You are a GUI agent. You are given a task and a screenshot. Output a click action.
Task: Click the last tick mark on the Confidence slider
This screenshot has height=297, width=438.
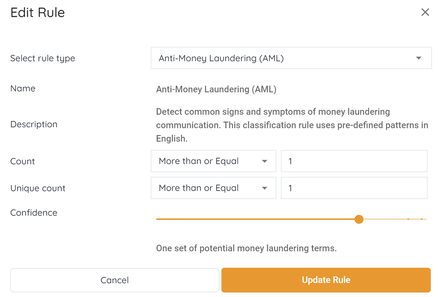tap(422, 219)
